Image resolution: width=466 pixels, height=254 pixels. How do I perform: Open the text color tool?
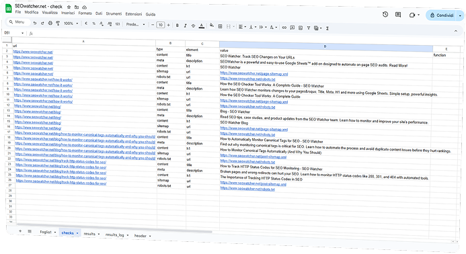[202, 26]
